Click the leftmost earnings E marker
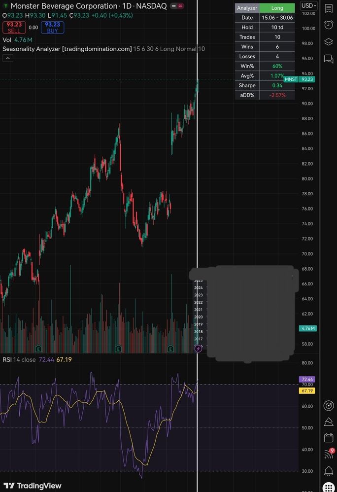337x492 pixels. coord(38,348)
